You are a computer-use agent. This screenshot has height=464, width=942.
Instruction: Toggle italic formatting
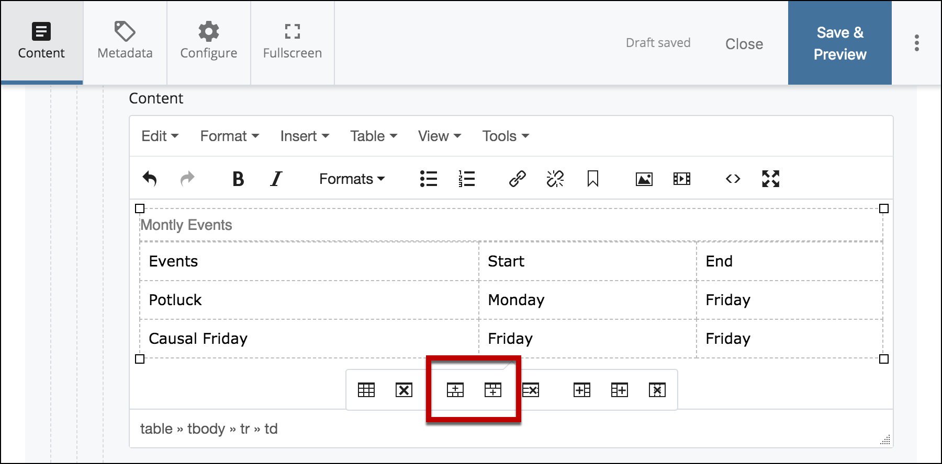(x=276, y=179)
